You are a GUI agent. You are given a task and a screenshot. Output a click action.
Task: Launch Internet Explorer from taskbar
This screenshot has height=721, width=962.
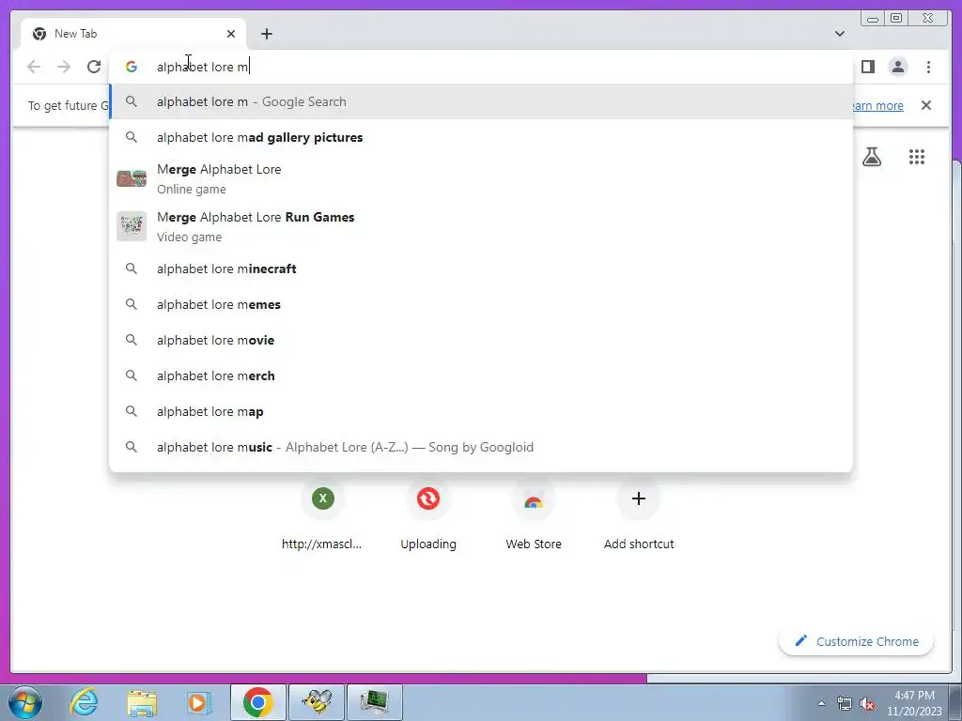pyautogui.click(x=84, y=702)
